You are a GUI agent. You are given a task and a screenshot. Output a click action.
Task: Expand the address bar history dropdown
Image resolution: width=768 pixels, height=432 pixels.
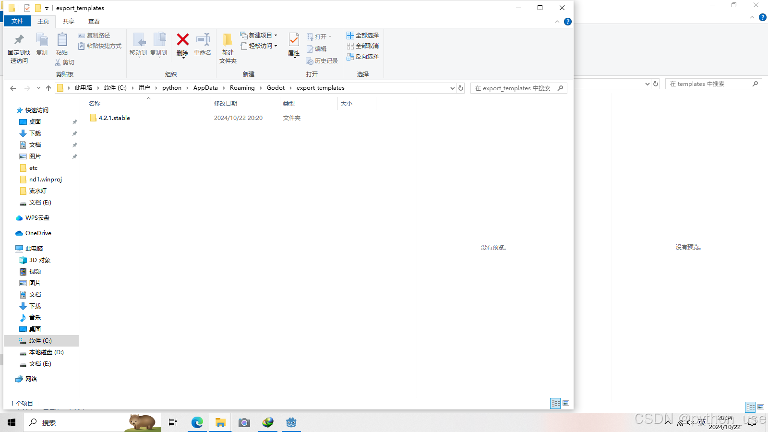click(x=452, y=88)
